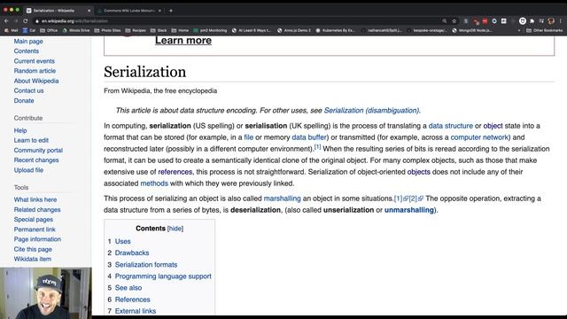Jump to Uses section in contents
Screen dimensions: 567x319
point(122,241)
